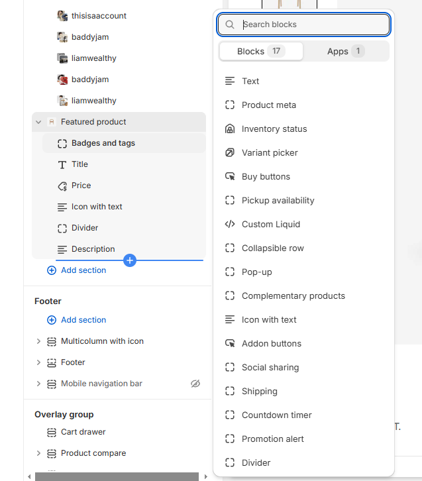This screenshot has width=422, height=481.
Task: Add the Promotion alert block
Action: 303,439
